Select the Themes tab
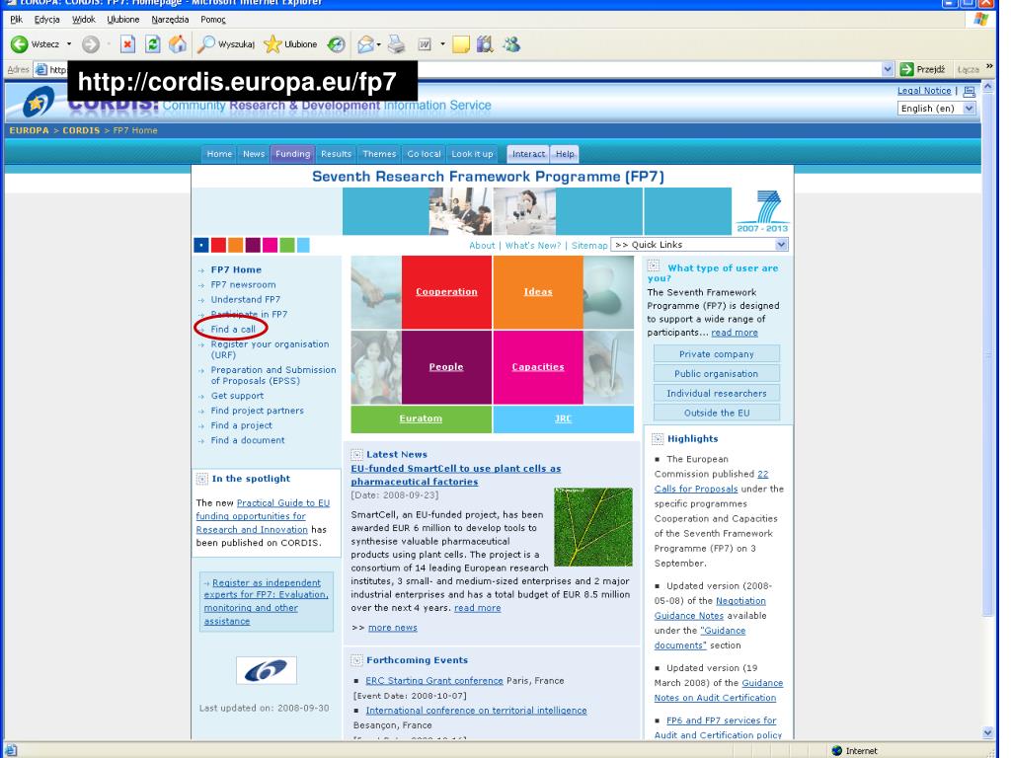1011x758 pixels. 379,153
